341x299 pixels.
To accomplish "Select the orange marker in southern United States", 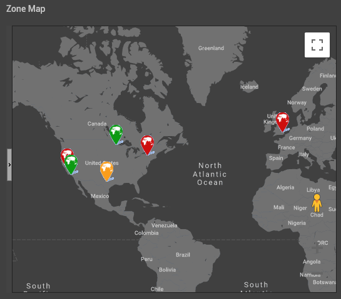I will point(107,171).
